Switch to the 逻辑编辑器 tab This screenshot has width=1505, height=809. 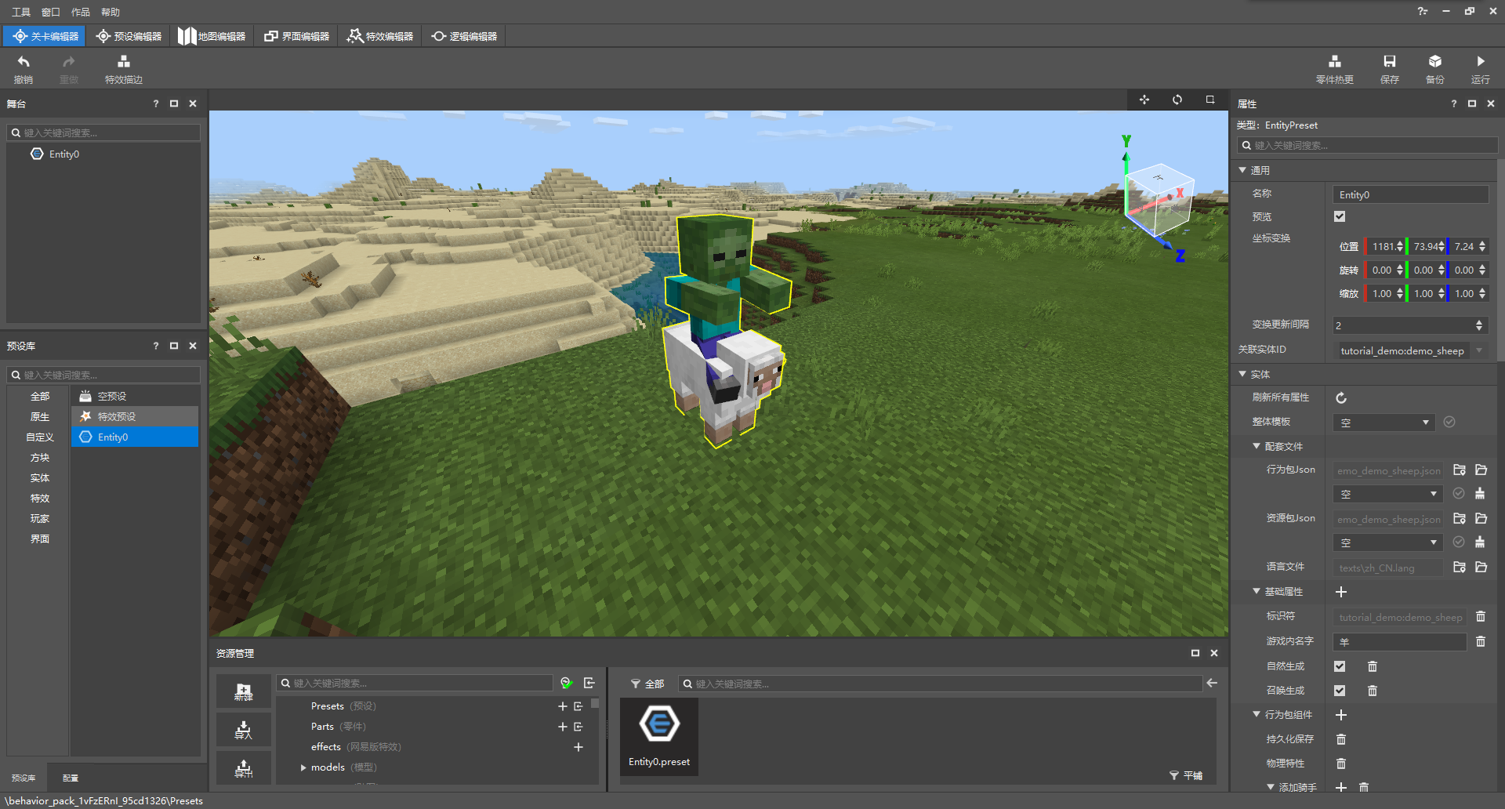464,36
